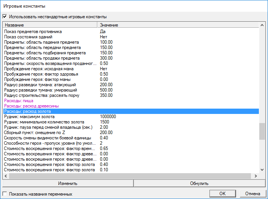The image size is (268, 199).
Task: Click horizontal scrollbar right arrow
Action: [256, 176]
